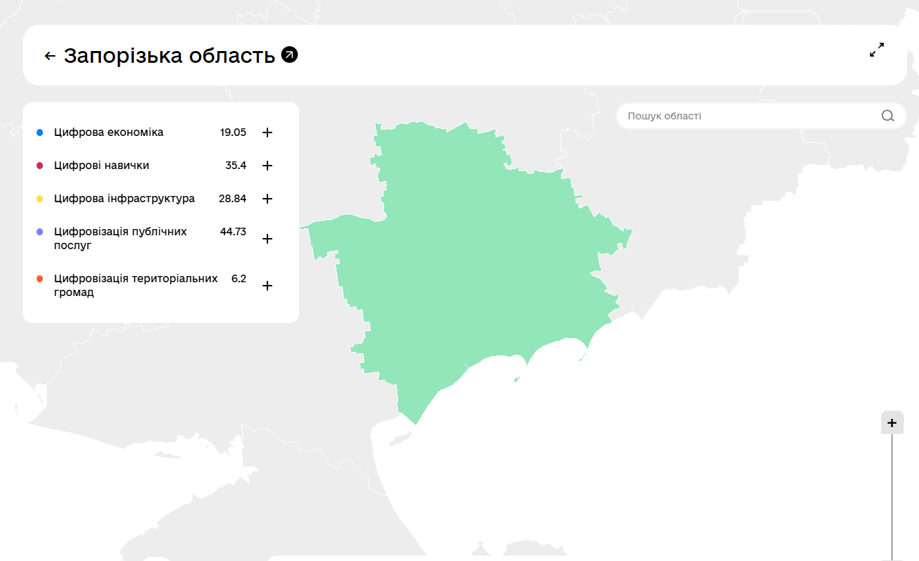Expand the Цифровізація територіальних громад row
Image resolution: width=919 pixels, height=561 pixels.
point(267,286)
